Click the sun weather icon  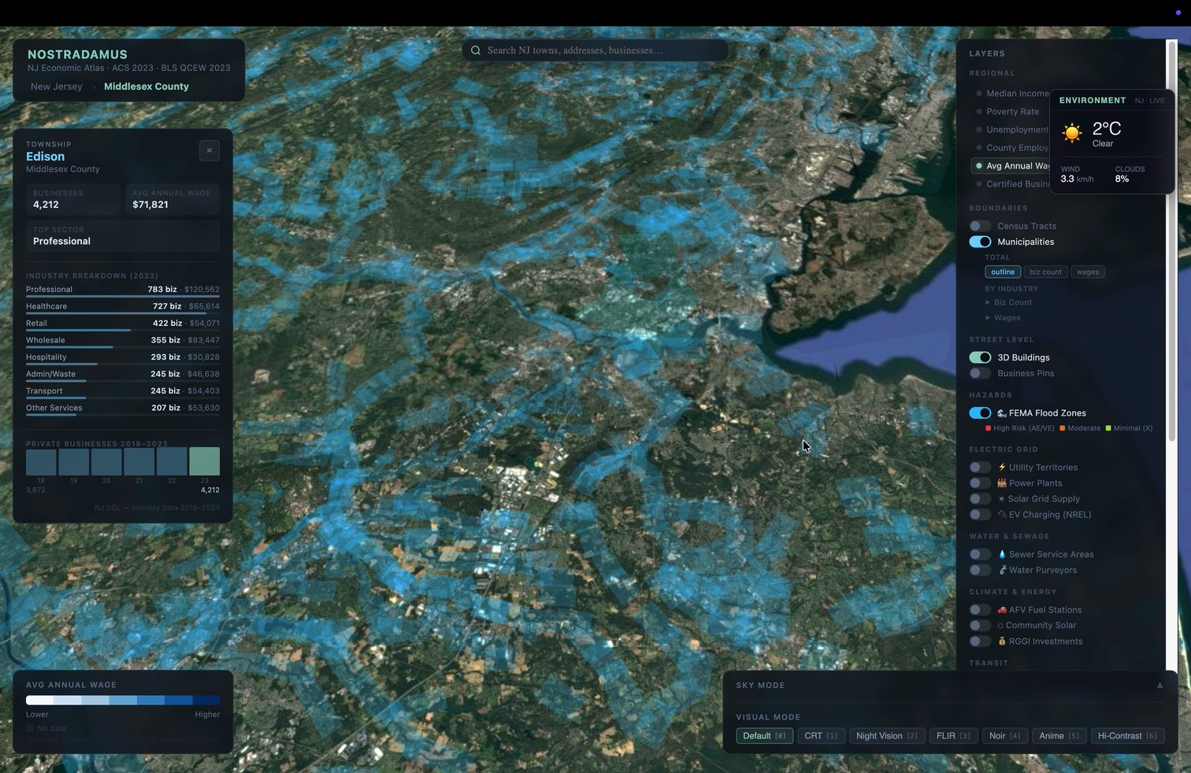[1072, 132]
